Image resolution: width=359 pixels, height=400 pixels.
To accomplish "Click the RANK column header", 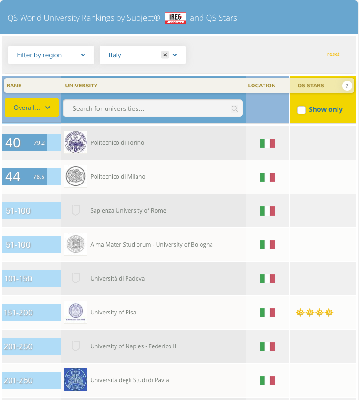I will [14, 86].
